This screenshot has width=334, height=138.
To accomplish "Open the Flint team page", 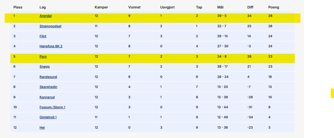I will (43, 36).
